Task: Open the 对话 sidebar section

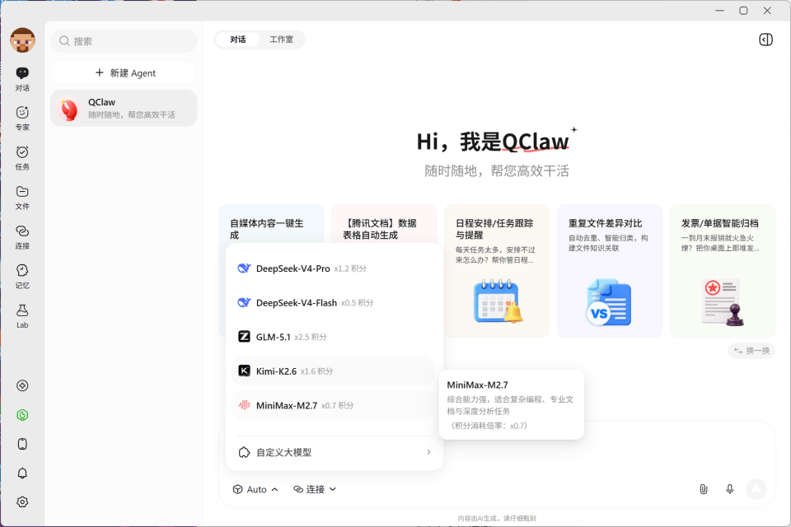Action: pyautogui.click(x=22, y=79)
